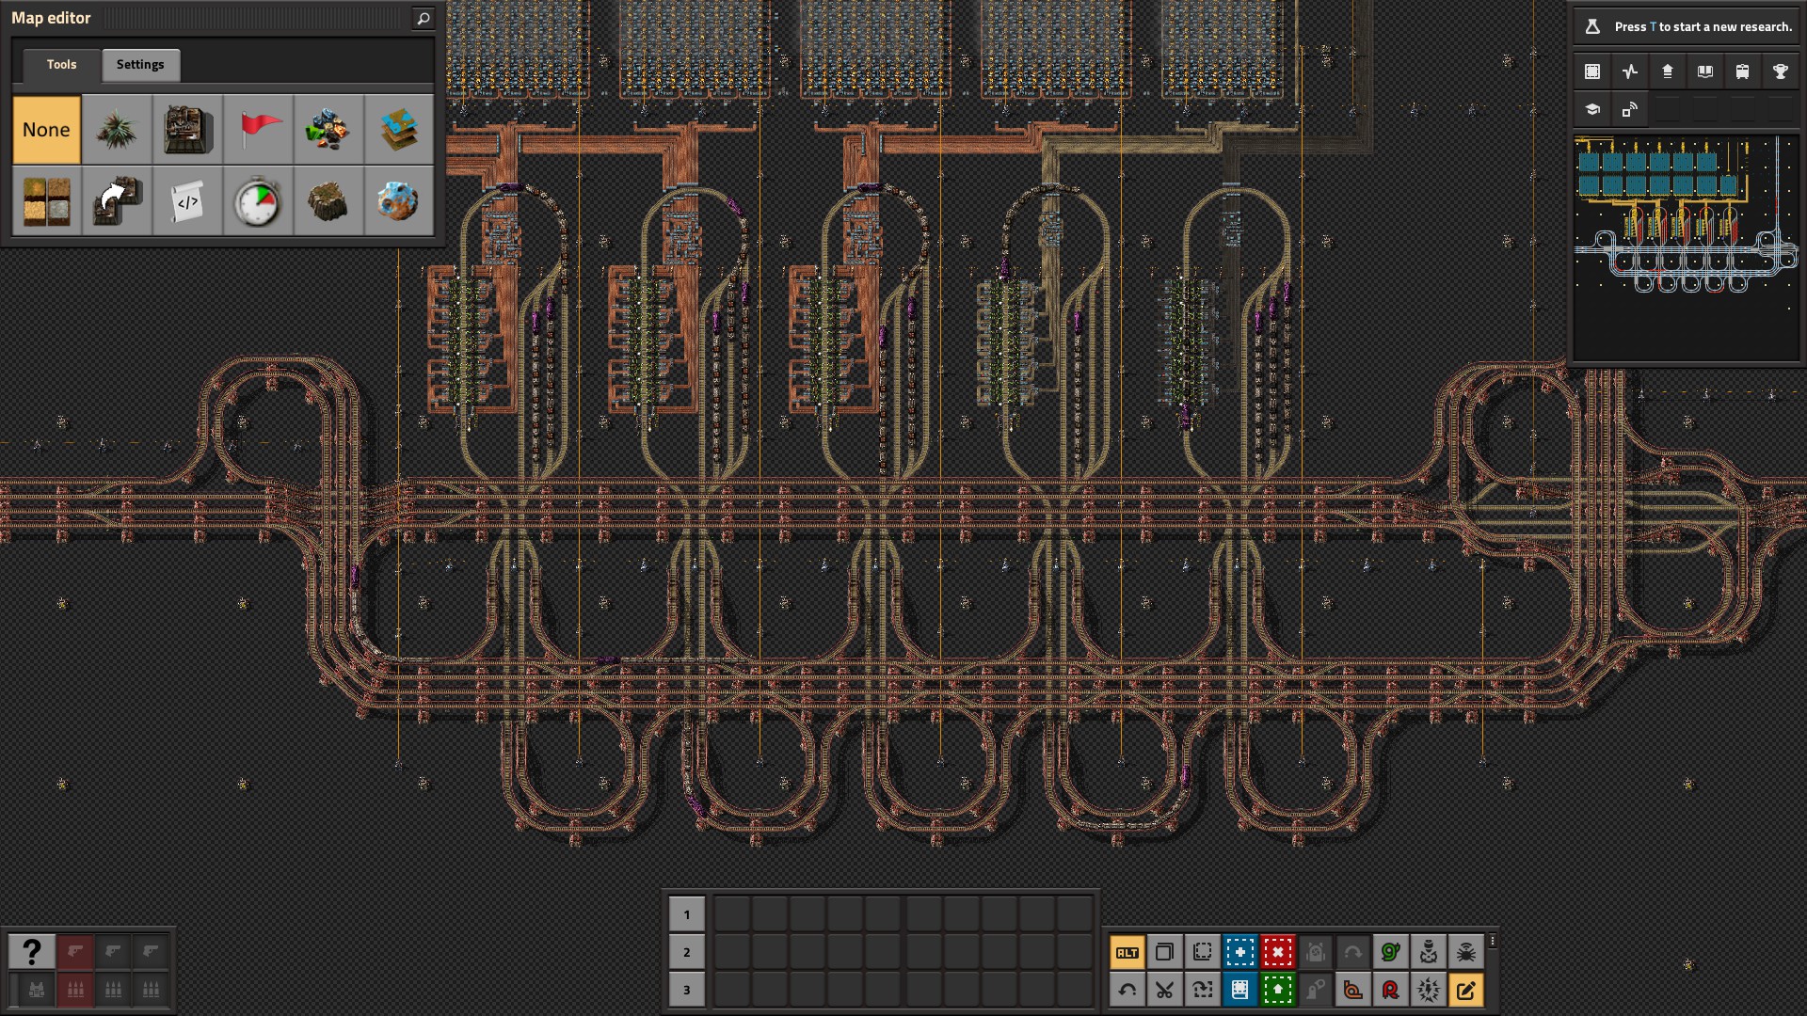Select the Resources ore tool

point(328,130)
